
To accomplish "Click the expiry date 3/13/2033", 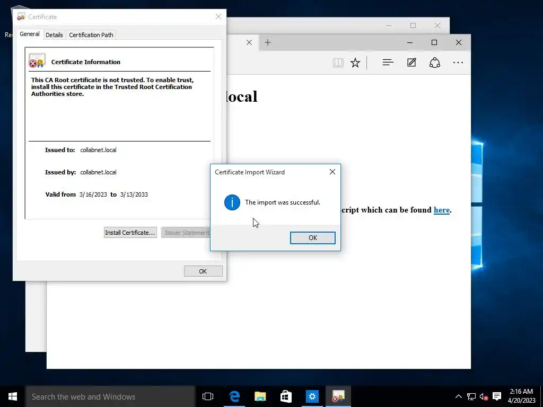I will 134,194.
